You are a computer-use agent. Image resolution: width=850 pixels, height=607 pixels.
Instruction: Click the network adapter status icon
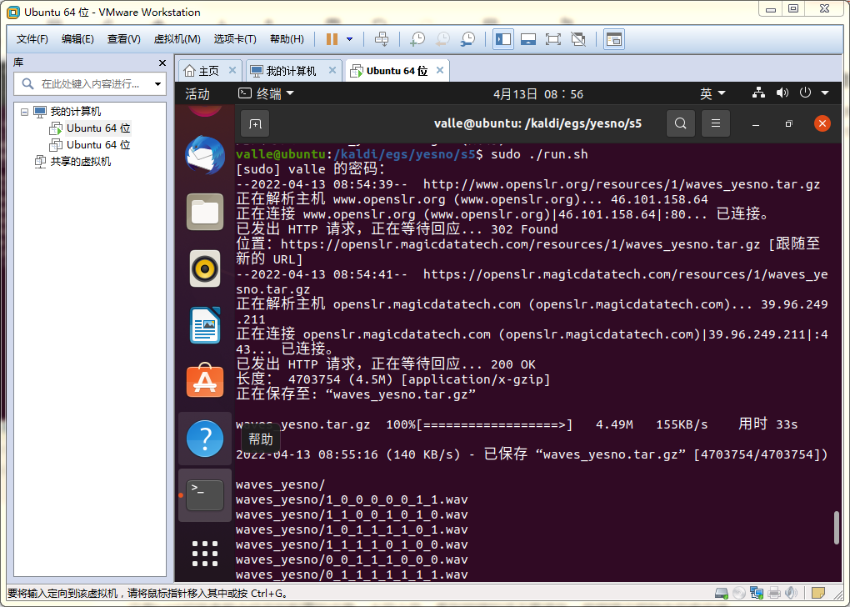pos(756,594)
